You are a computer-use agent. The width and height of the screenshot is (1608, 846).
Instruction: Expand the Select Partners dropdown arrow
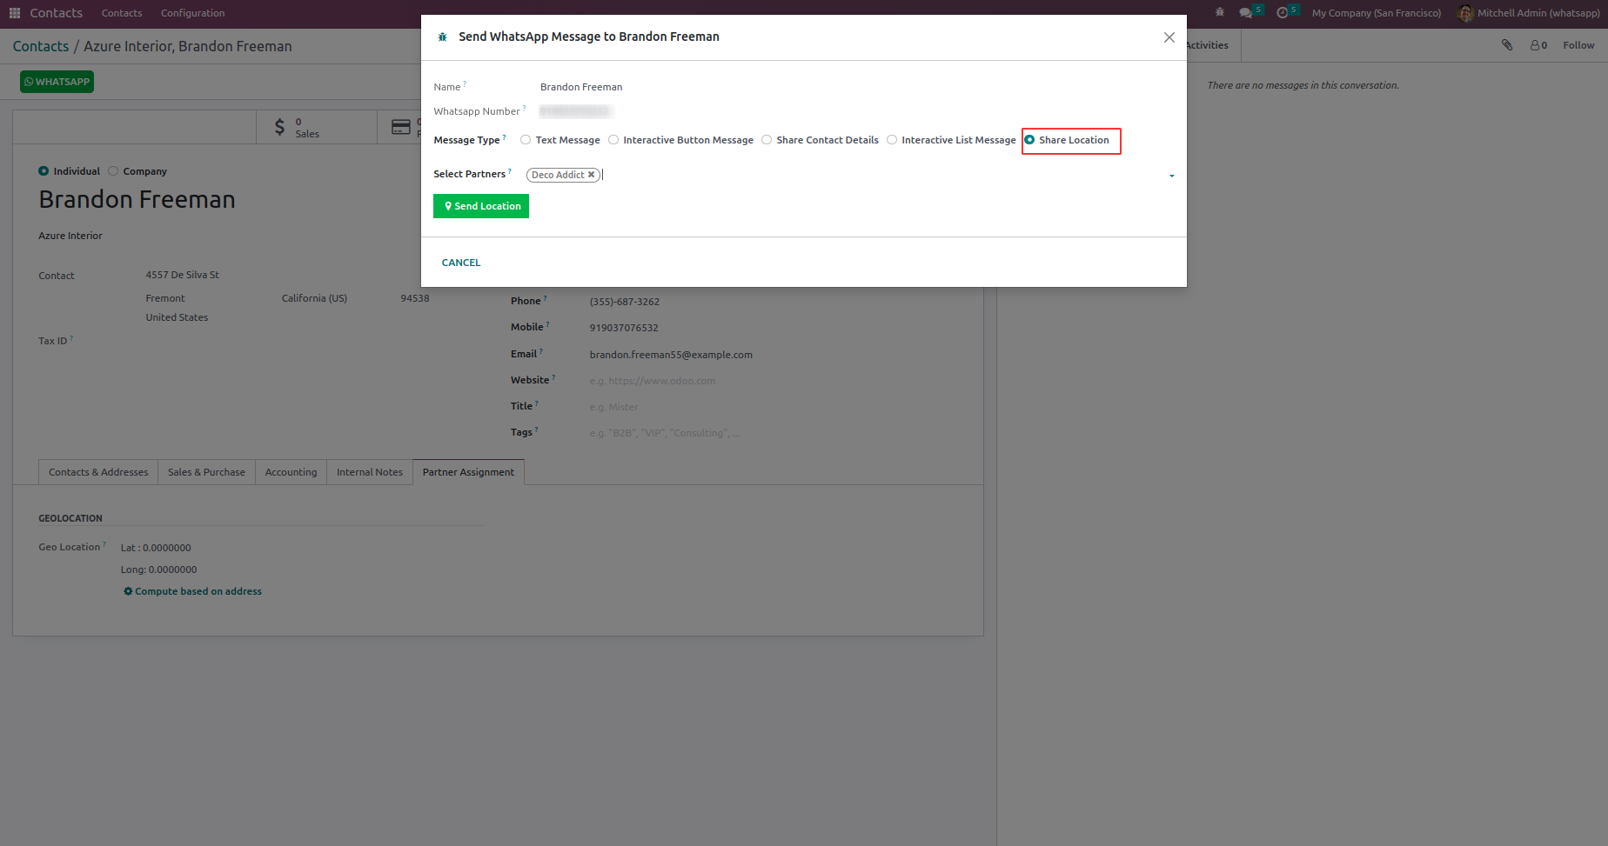[x=1171, y=176]
